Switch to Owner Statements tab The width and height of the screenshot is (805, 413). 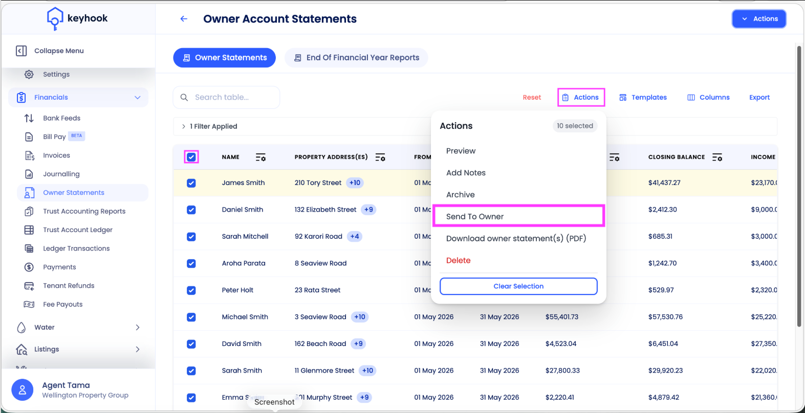pos(225,58)
